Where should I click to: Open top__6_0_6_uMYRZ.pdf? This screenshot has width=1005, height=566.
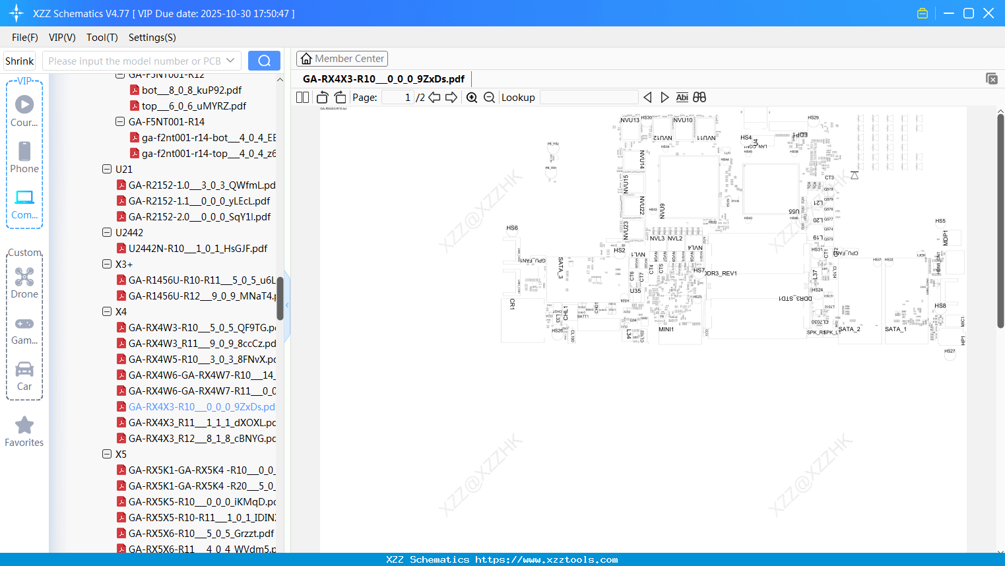click(x=187, y=106)
